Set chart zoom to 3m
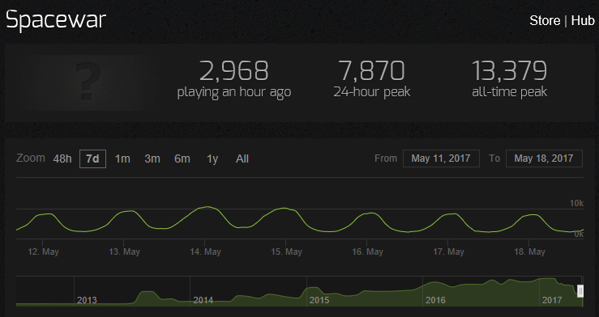Viewport: 599px width, 317px height. tap(152, 158)
